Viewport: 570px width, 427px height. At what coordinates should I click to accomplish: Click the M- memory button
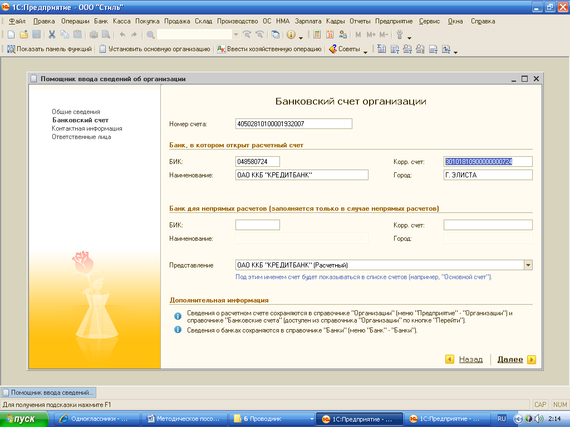(384, 34)
